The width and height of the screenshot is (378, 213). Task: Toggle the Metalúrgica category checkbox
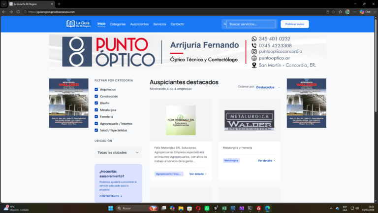(96, 110)
